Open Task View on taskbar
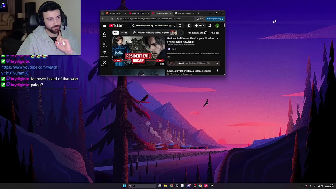Screen dimensions: 336x189 point(160,186)
